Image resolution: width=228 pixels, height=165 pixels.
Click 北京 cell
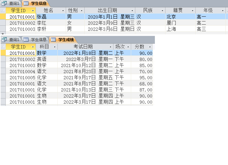pyautogui.click(x=180, y=17)
